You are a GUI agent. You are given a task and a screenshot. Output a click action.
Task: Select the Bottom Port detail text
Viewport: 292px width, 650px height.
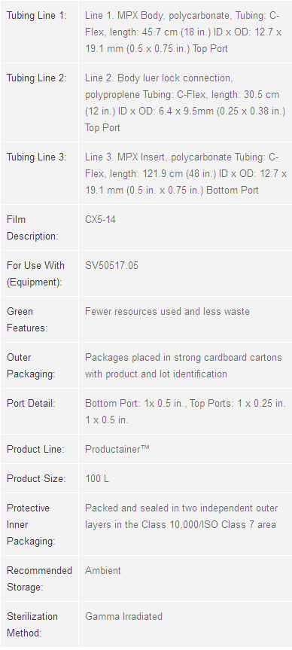coord(185,412)
